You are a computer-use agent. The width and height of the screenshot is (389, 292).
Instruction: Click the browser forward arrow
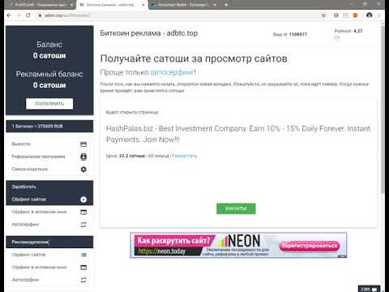[19, 15]
